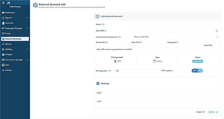Click the CPC pricing model icon
Image resolution: width=224 pixels, height=119 pixels.
tap(115, 61)
